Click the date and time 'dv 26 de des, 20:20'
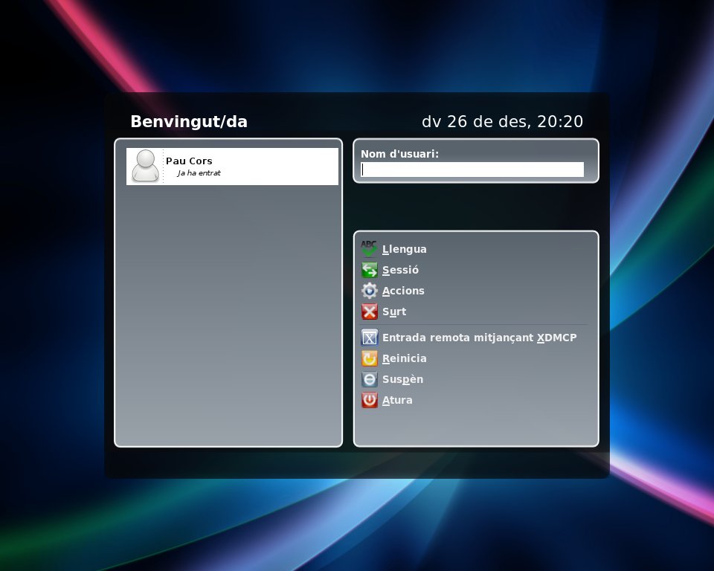 click(x=502, y=122)
